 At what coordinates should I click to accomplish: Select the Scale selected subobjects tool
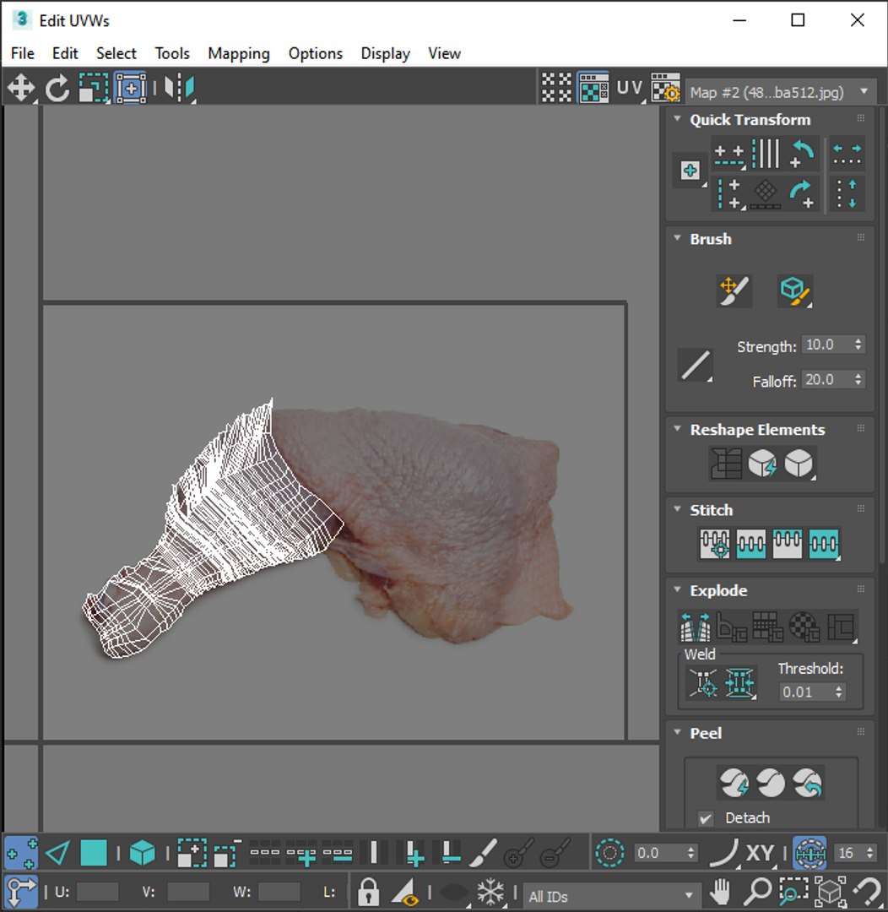pos(94,89)
